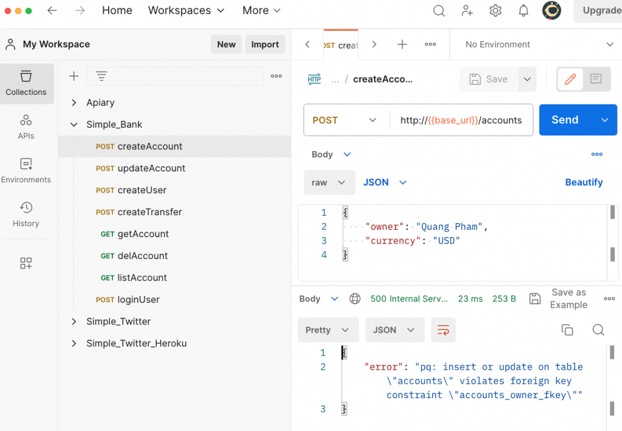Open History in the sidebar
The height and width of the screenshot is (431, 622).
26,214
